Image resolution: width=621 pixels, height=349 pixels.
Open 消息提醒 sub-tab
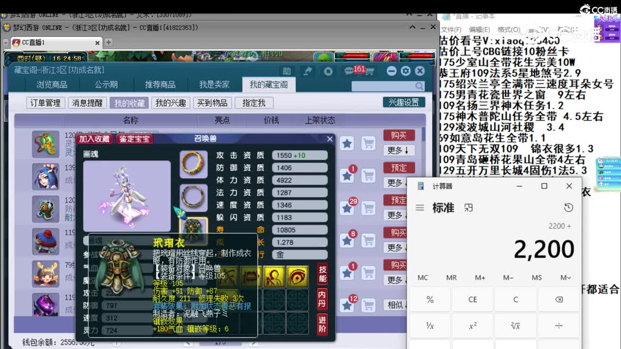coord(87,103)
